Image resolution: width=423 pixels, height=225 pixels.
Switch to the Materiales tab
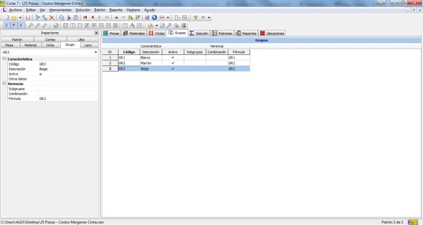pyautogui.click(x=134, y=33)
